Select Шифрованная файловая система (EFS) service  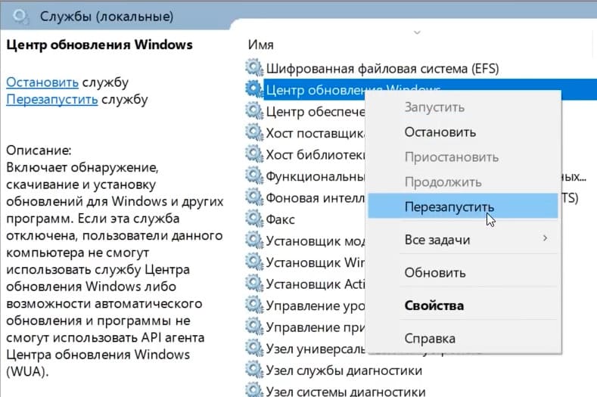pyautogui.click(x=382, y=69)
